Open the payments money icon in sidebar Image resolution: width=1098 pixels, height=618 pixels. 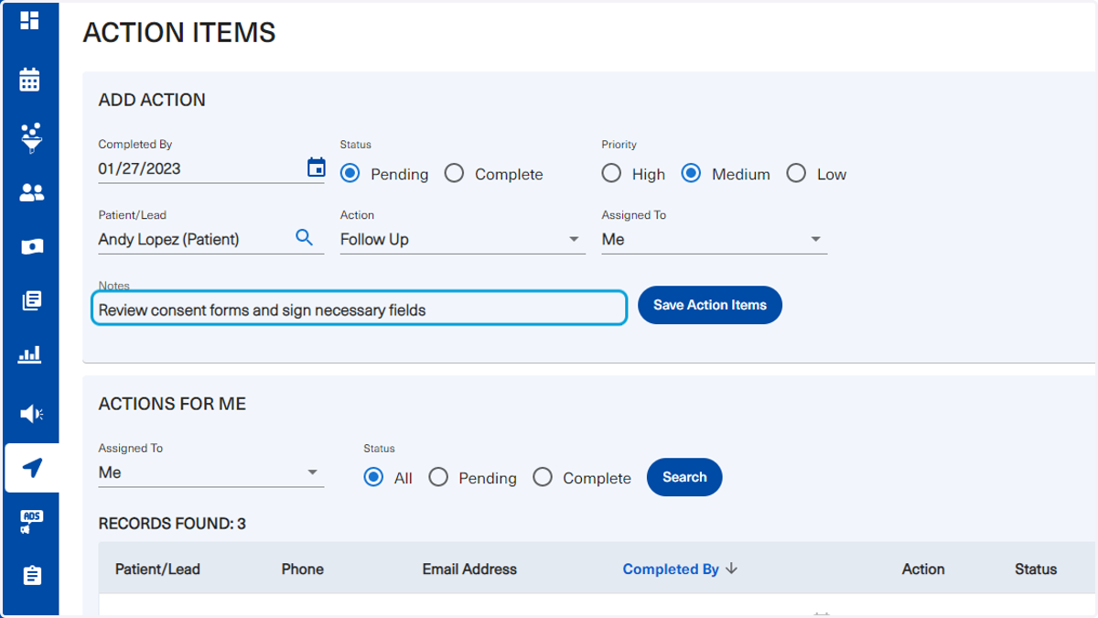coord(31,246)
